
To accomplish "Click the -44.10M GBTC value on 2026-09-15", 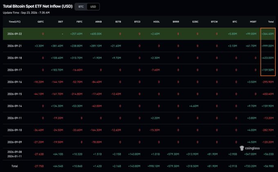I will point(38,94).
